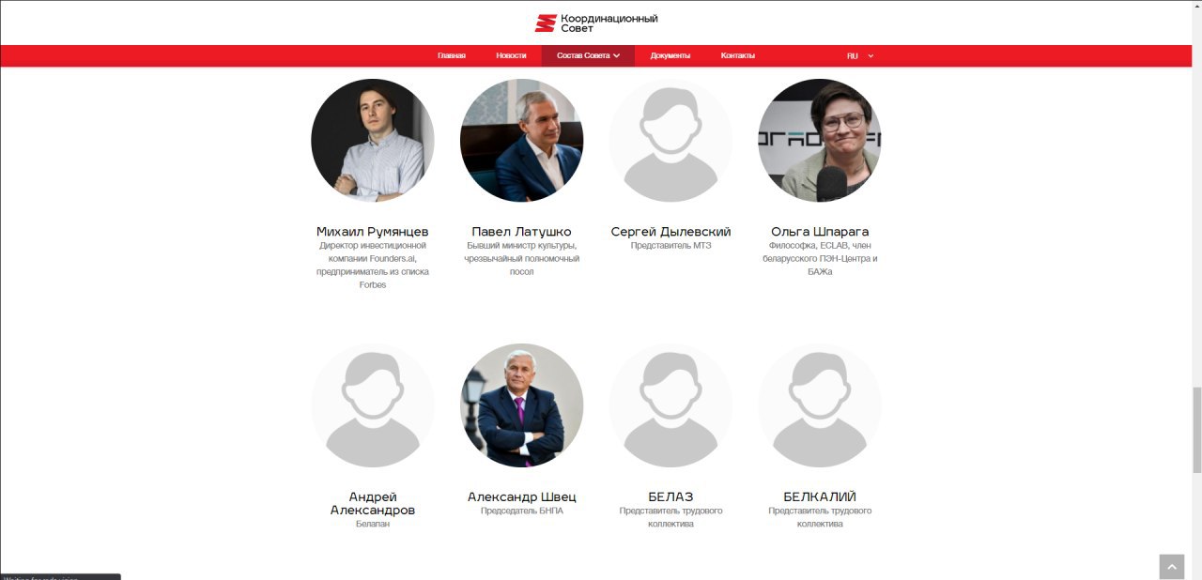Open the Документы menu item
This screenshot has width=1202, height=580.
click(670, 55)
